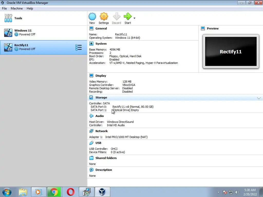Screen dimensions: 263x197
Task: Click Intel PRO/1000 MT Desktop adapter text
Action: point(126,137)
